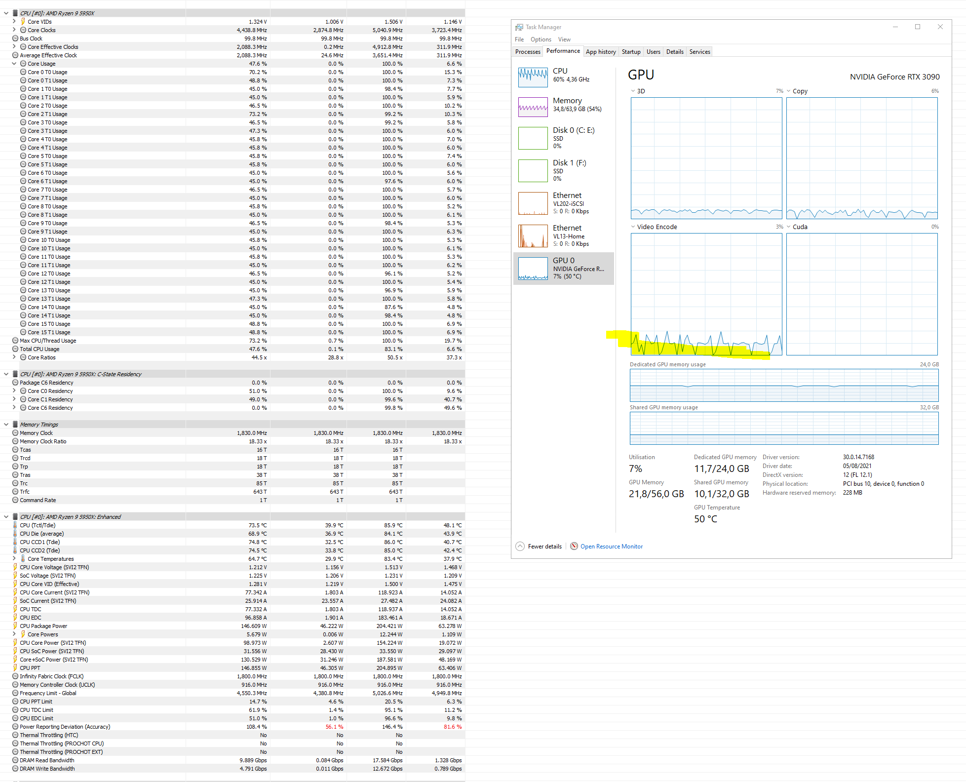Click the Total CPU Usage sensor icon

tap(15, 349)
